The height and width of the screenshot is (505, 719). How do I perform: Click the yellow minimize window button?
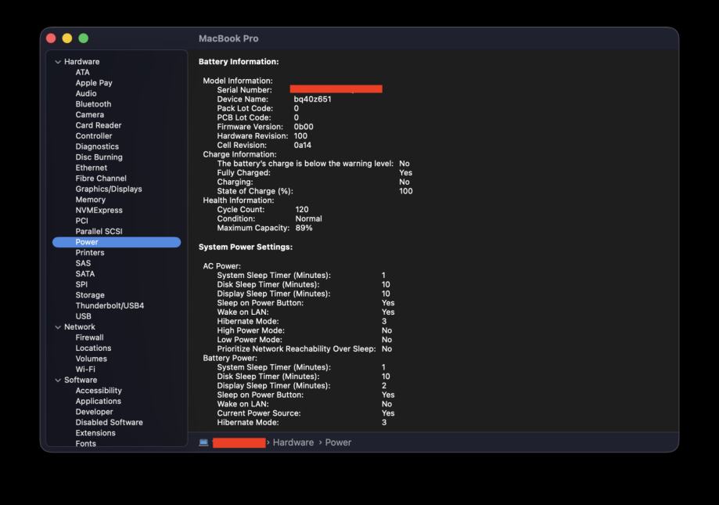(x=67, y=38)
